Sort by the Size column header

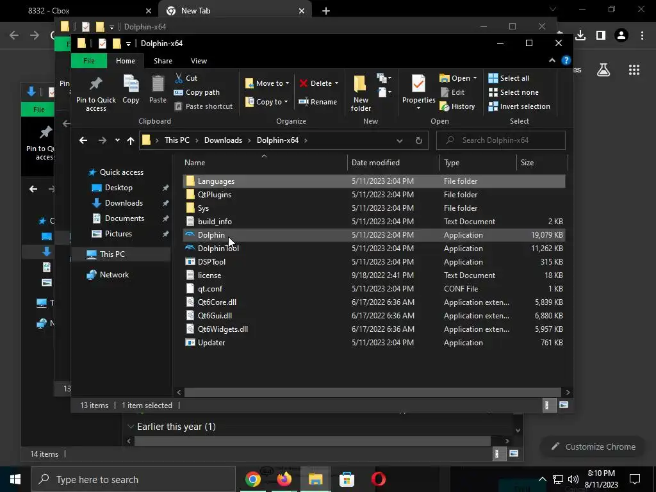point(542,163)
